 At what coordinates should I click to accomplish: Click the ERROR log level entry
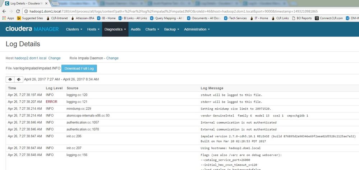point(51,102)
